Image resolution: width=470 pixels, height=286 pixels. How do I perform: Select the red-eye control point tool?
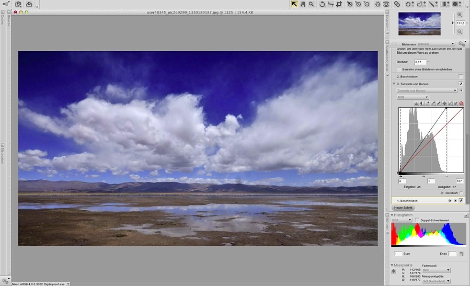point(386,4)
